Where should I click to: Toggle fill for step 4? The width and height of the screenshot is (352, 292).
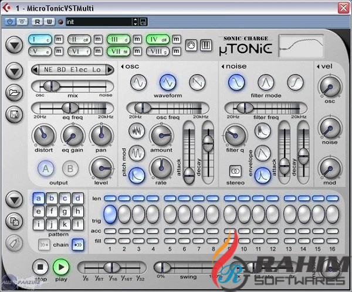[153, 241]
